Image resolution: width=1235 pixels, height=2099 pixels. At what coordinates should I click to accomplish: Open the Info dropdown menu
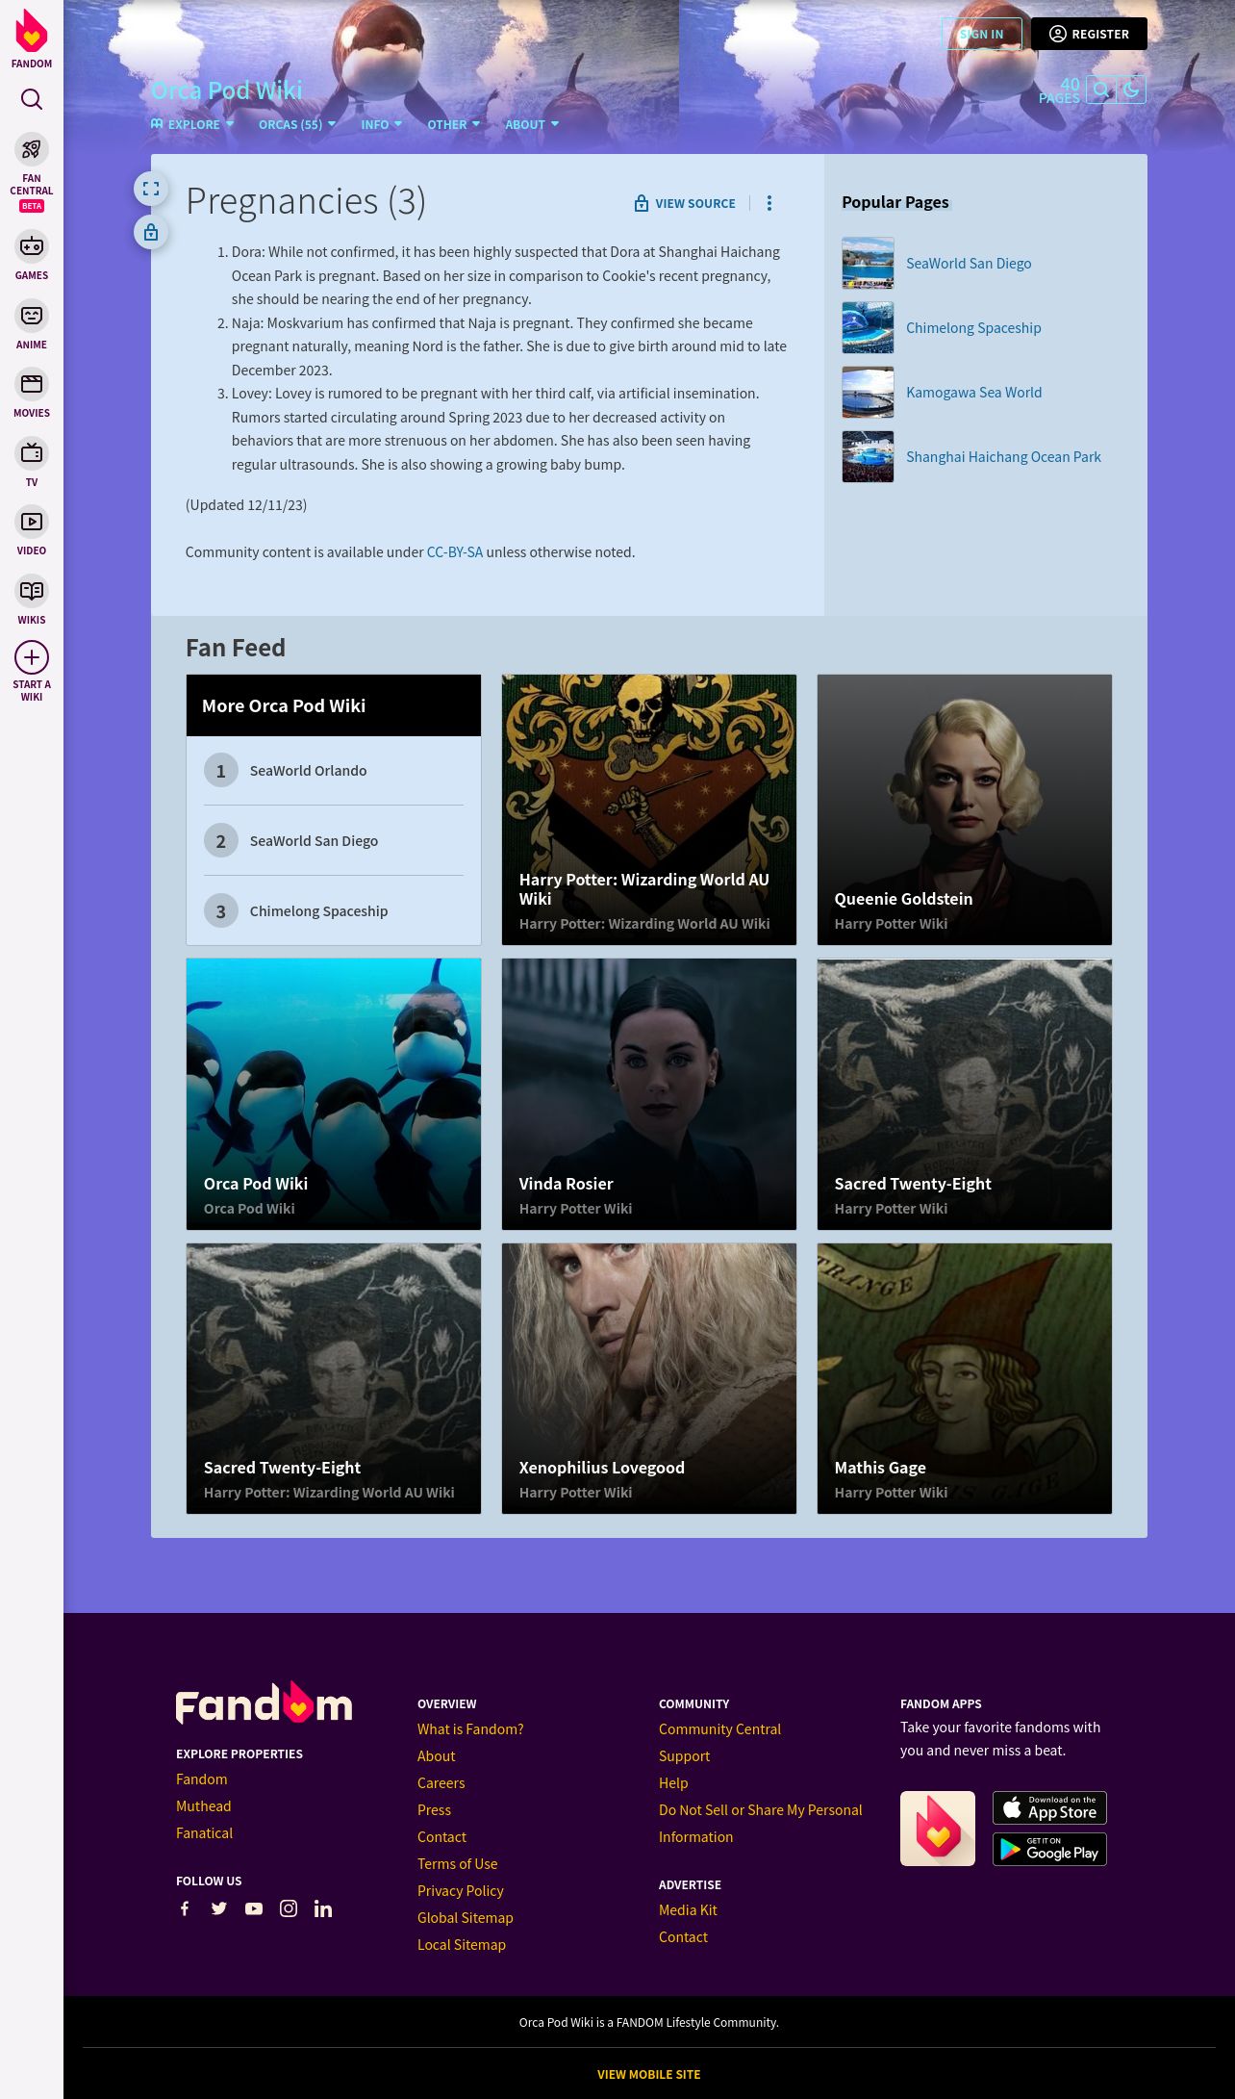[x=381, y=124]
